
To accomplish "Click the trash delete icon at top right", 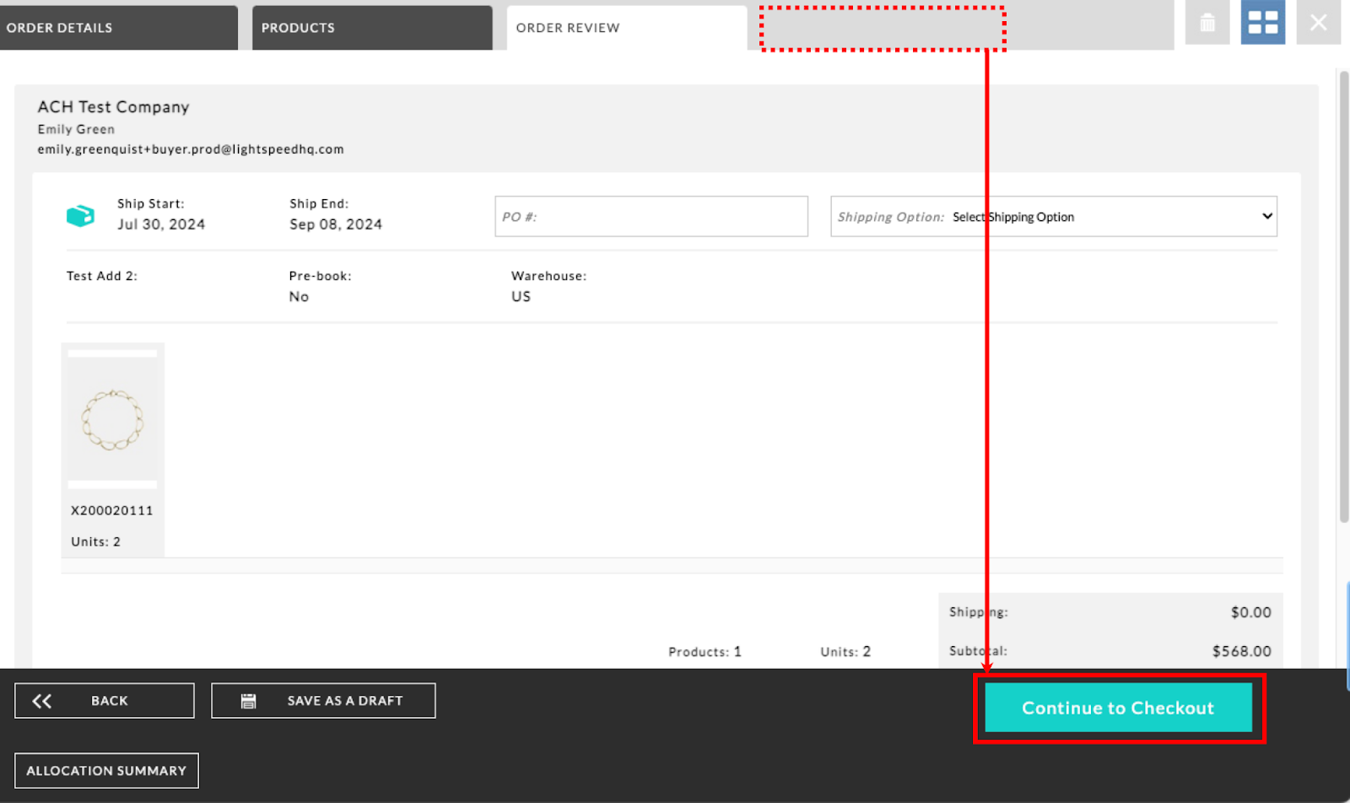I will (1206, 23).
